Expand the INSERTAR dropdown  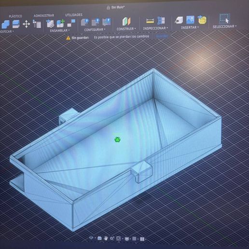pyautogui.click(x=190, y=28)
